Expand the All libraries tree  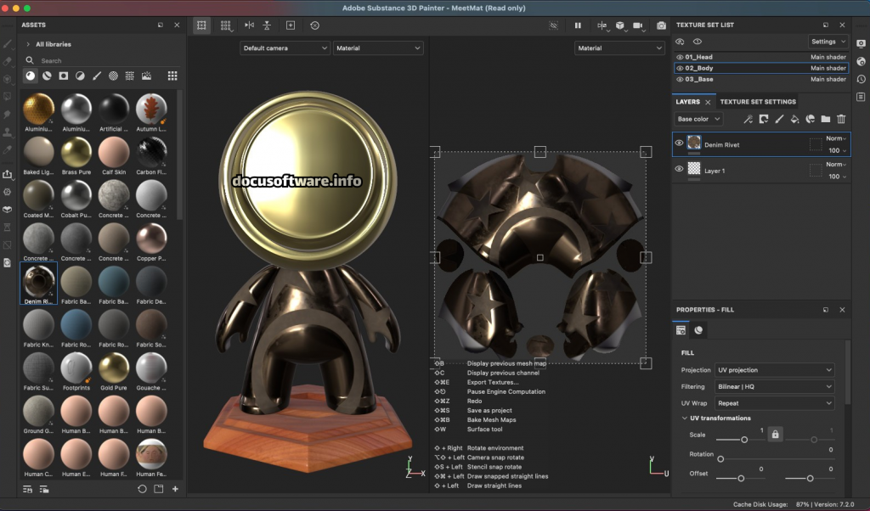click(28, 44)
